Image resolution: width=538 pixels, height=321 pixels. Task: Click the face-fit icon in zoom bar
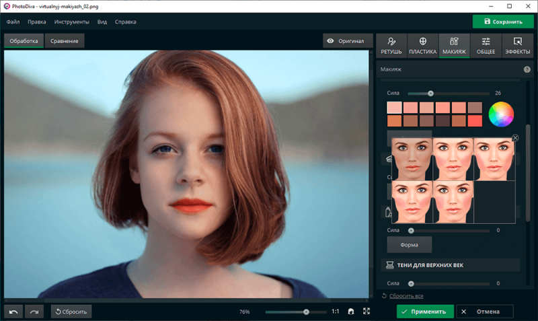(350, 312)
